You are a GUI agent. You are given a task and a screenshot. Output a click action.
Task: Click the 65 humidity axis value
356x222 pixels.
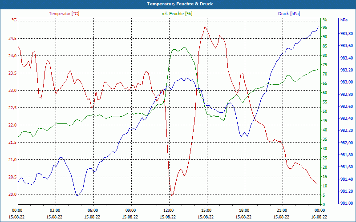(x=325, y=83)
